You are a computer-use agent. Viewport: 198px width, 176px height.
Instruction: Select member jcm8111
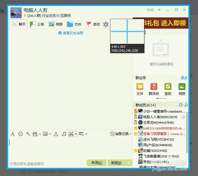point(160,128)
